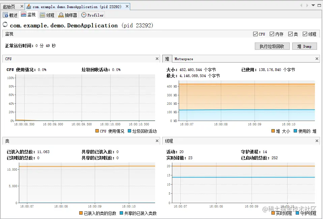Click the 已启动的总数 252 value

click(274, 158)
